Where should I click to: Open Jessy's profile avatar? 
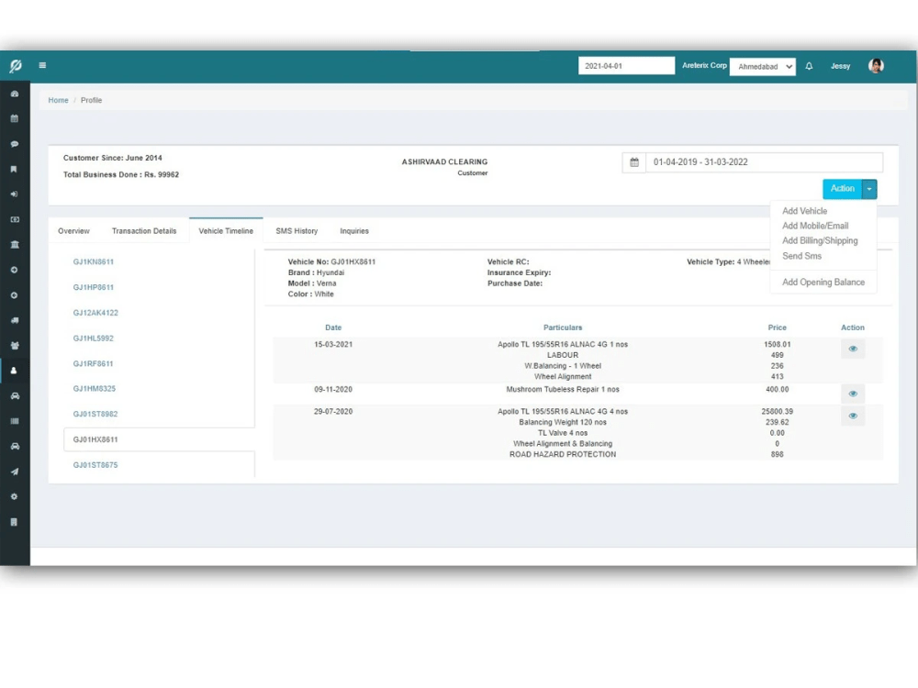(876, 66)
